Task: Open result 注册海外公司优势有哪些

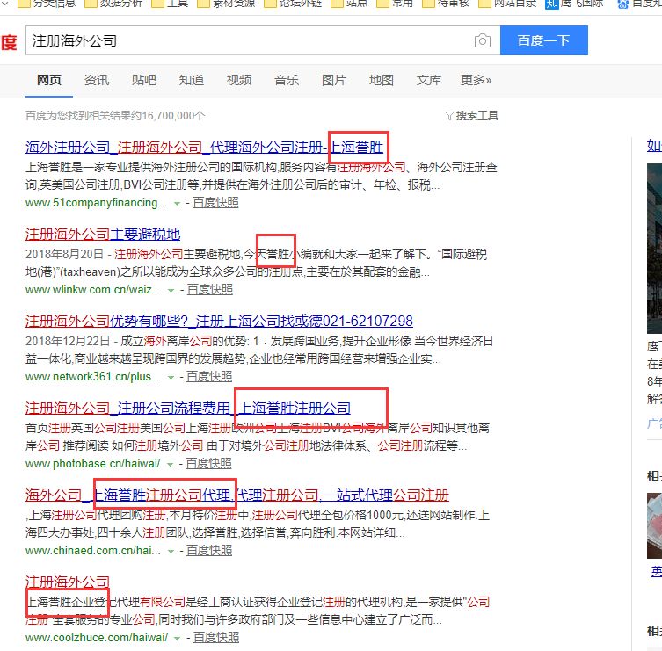Action: pyautogui.click(x=219, y=321)
